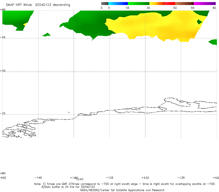The height and width of the screenshot is (192, 219).
Task: Click the NOAA/NESDIS credit line
Action: point(122,190)
